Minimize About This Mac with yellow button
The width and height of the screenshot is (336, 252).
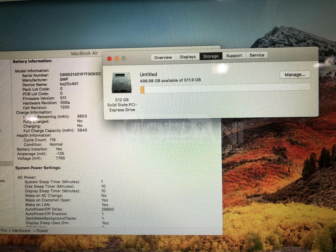(117, 58)
